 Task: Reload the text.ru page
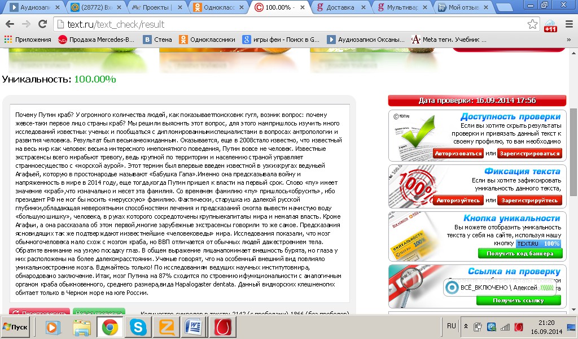[42, 24]
